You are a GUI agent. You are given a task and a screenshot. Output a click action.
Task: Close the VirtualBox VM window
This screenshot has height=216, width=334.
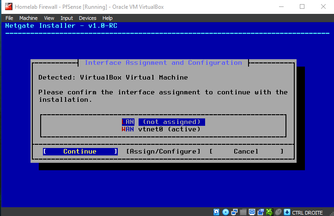tap(323, 6)
